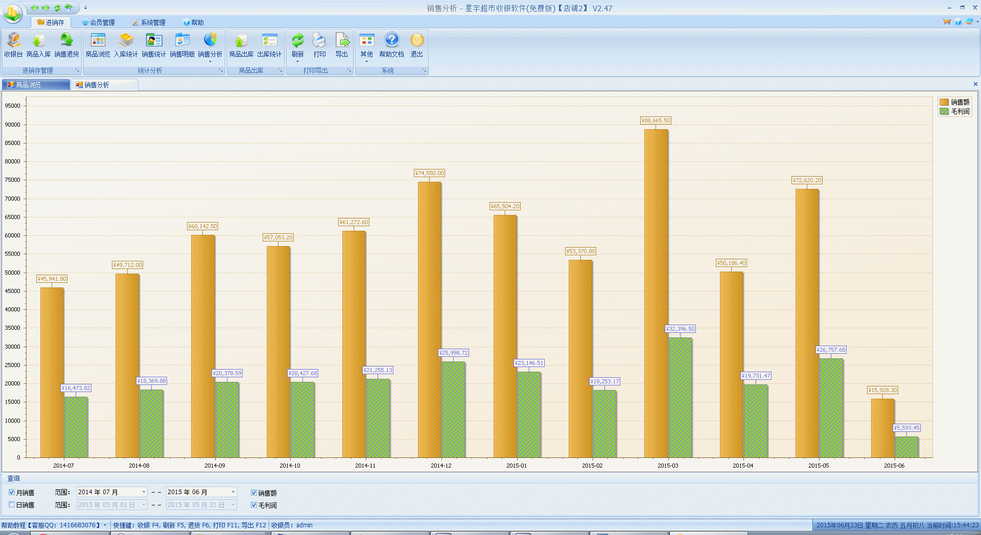Image resolution: width=981 pixels, height=535 pixels.
Task: Open 商品浏览 product browser from ribbon
Action: (x=98, y=45)
